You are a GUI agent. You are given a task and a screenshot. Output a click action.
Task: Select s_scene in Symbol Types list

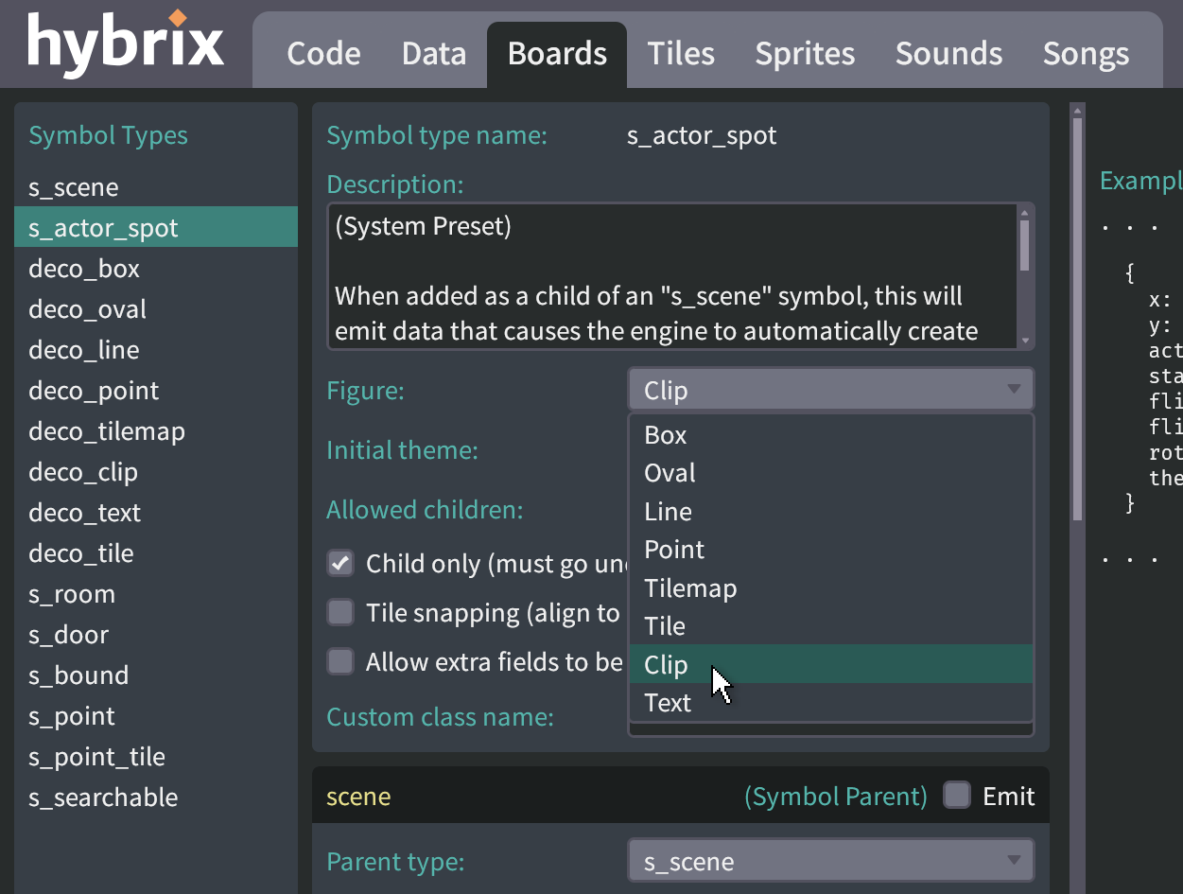(x=74, y=187)
